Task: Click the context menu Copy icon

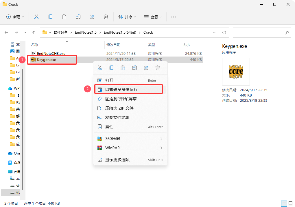Action: pos(111,68)
